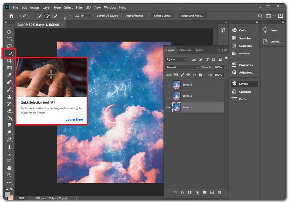Screen dimensions: 289x203
Task: Open the Kind filter dropdown
Action: pos(177,59)
